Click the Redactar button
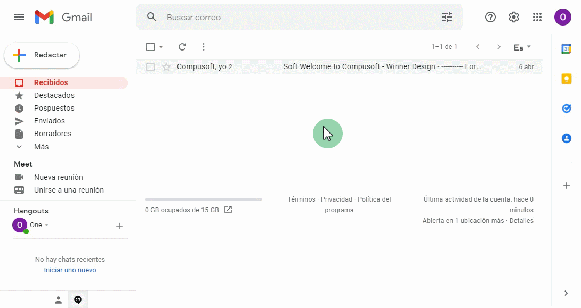Image resolution: width=581 pixels, height=308 pixels. [42, 55]
